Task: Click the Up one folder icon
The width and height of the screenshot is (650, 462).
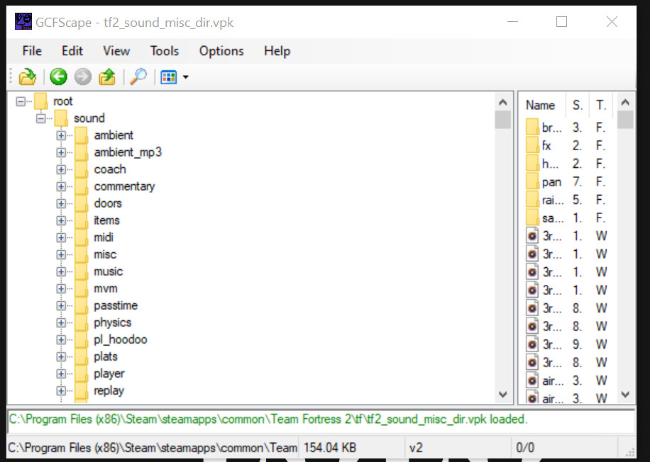Action: tap(106, 77)
